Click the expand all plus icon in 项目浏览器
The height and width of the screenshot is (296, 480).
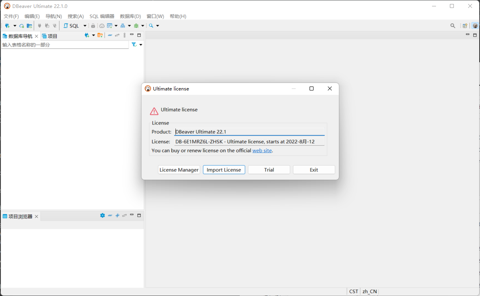point(117,215)
